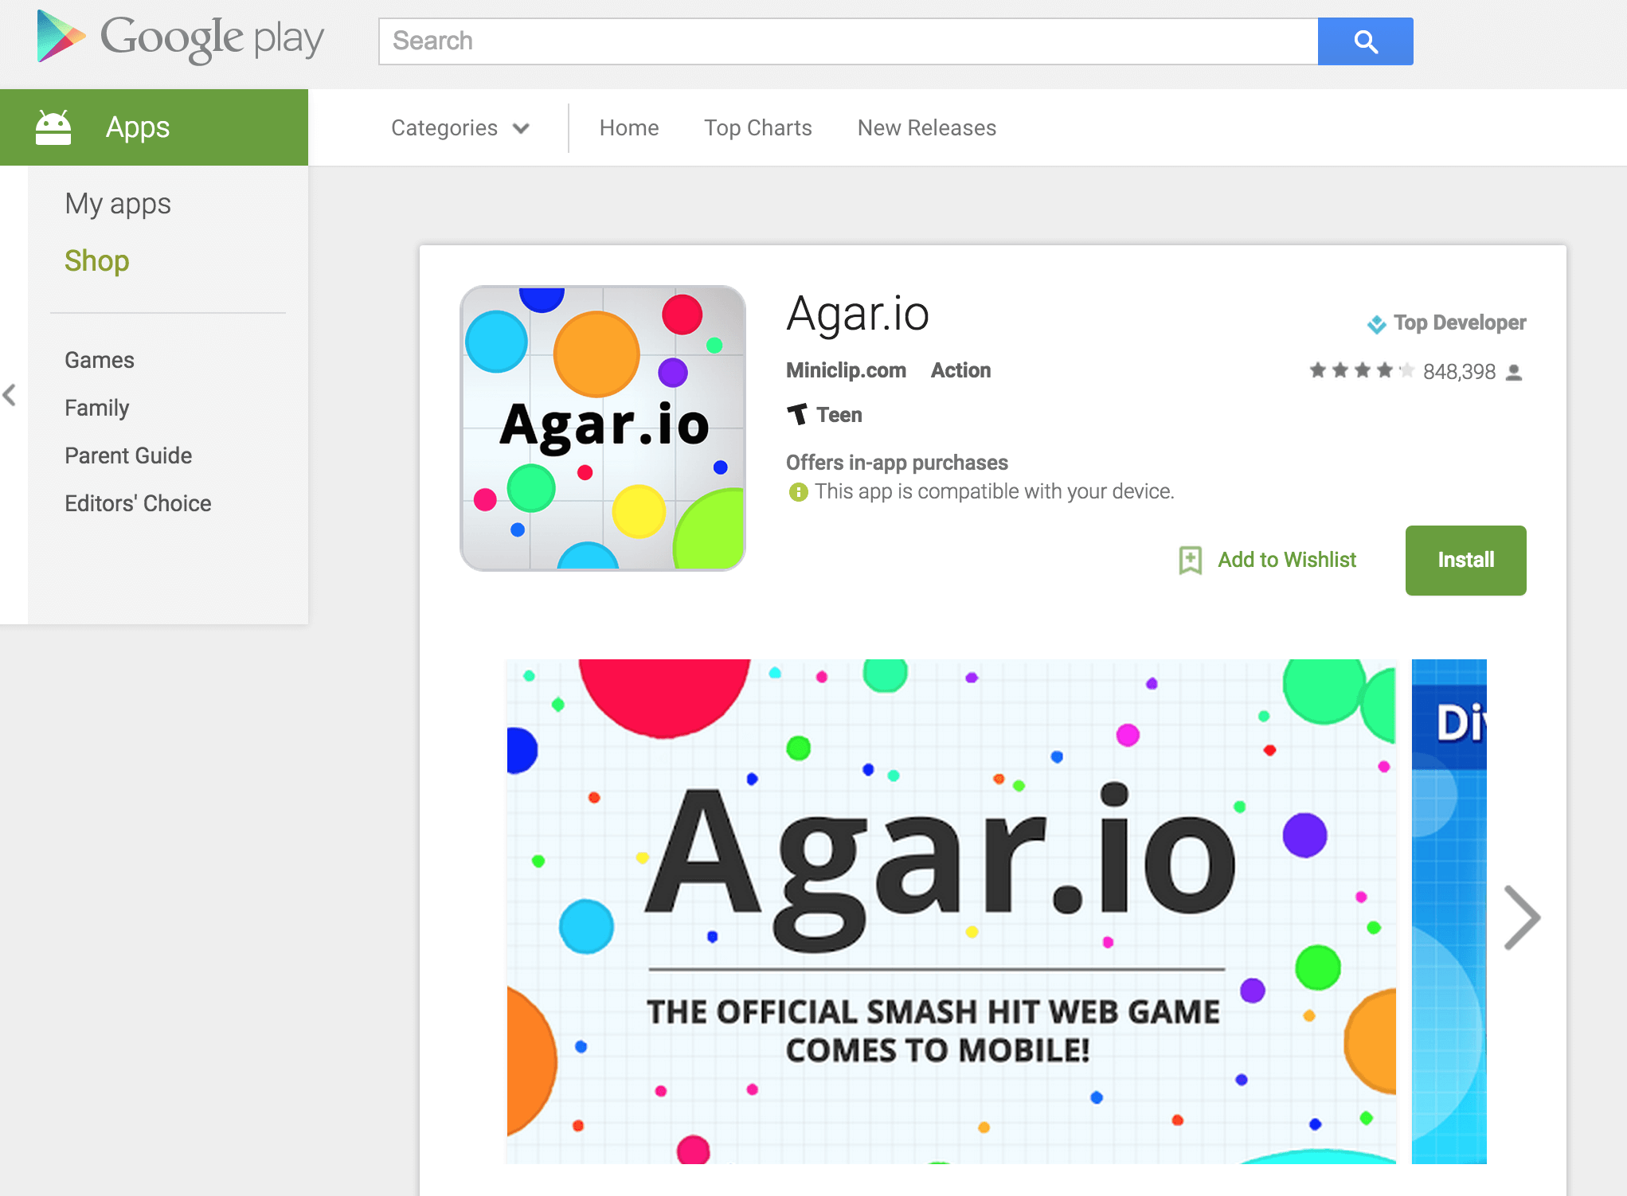1627x1196 pixels.
Task: Click inside the search input field
Action: click(x=844, y=41)
